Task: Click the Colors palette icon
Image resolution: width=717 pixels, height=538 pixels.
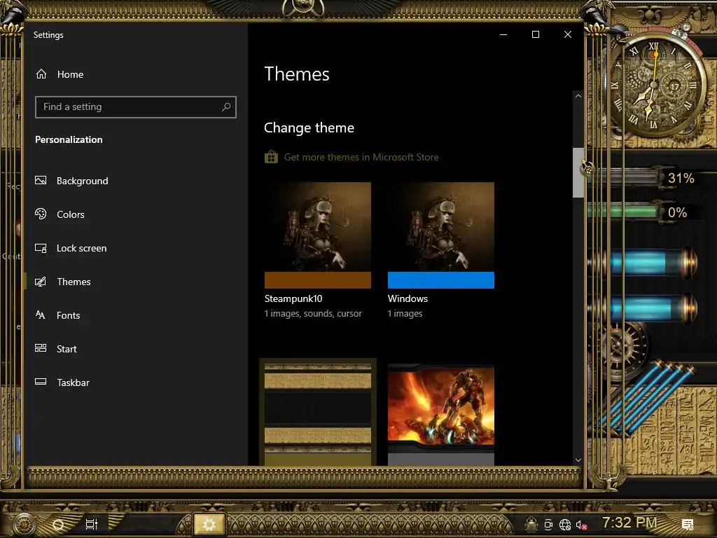Action: coord(41,214)
